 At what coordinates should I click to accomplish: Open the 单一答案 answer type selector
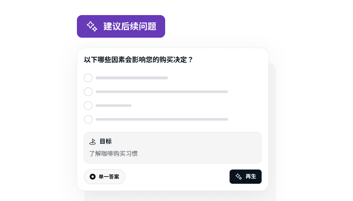pos(104,177)
